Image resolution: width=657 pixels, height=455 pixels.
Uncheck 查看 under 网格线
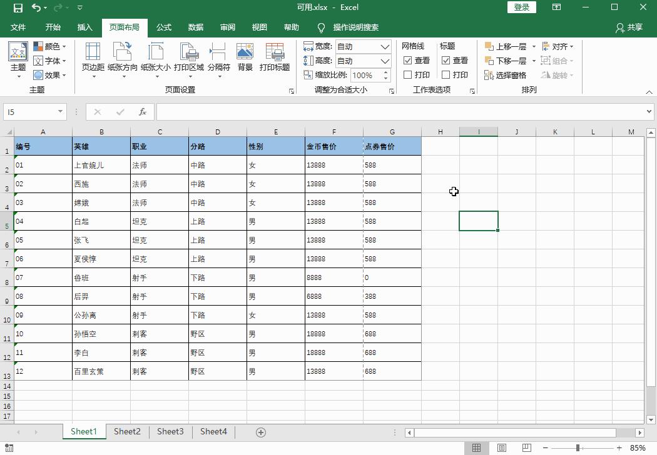(x=408, y=61)
